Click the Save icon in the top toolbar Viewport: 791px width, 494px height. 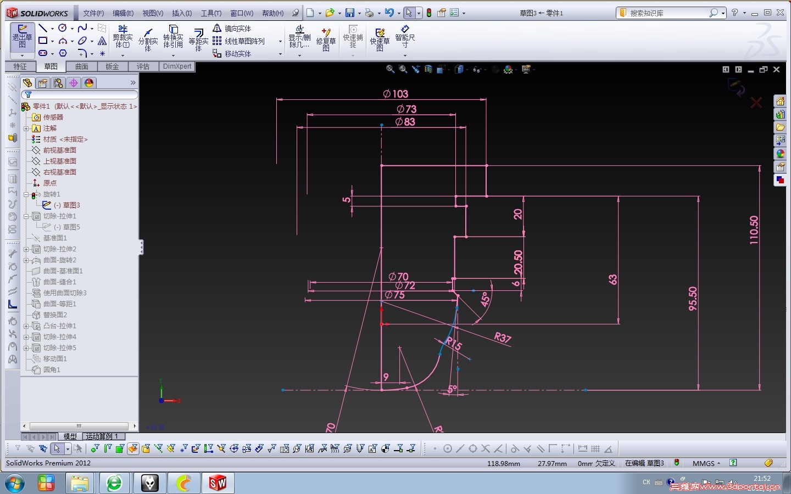(x=349, y=13)
